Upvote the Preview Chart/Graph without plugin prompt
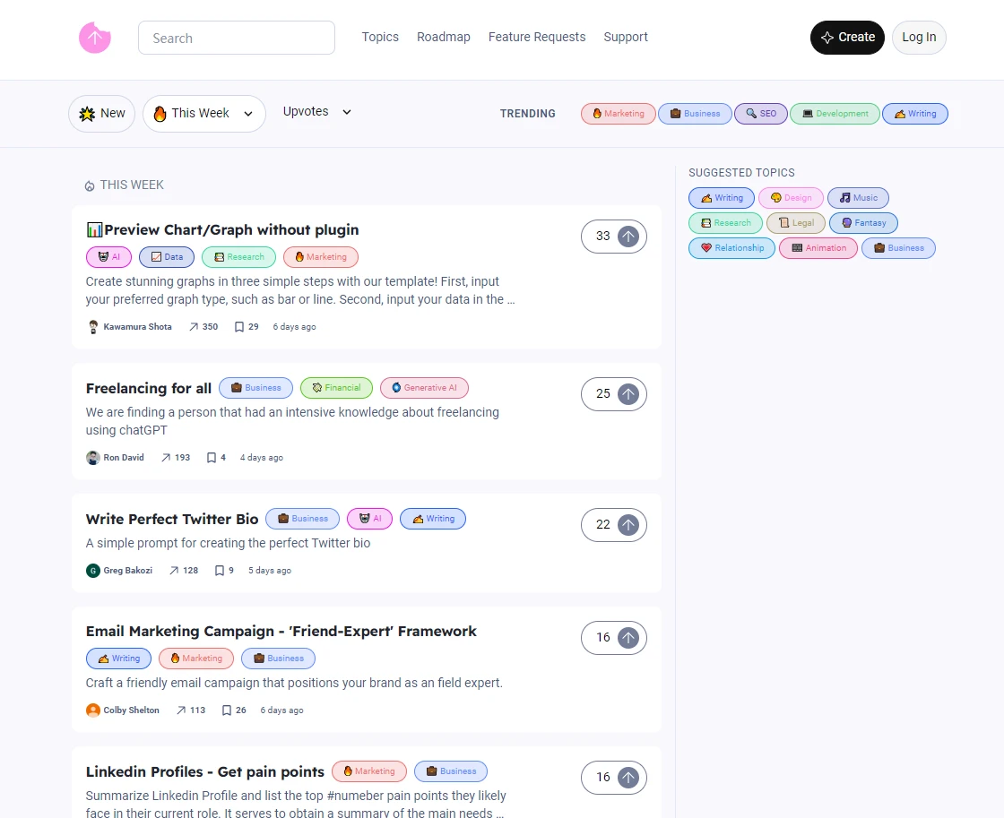1004x818 pixels. [x=627, y=236]
